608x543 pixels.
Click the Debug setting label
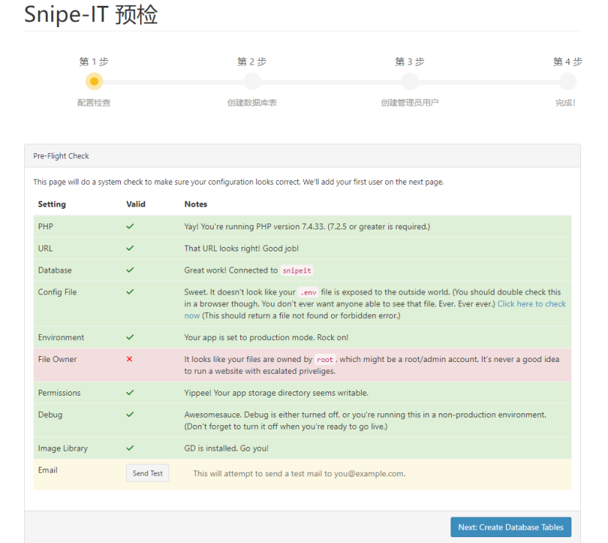point(50,415)
